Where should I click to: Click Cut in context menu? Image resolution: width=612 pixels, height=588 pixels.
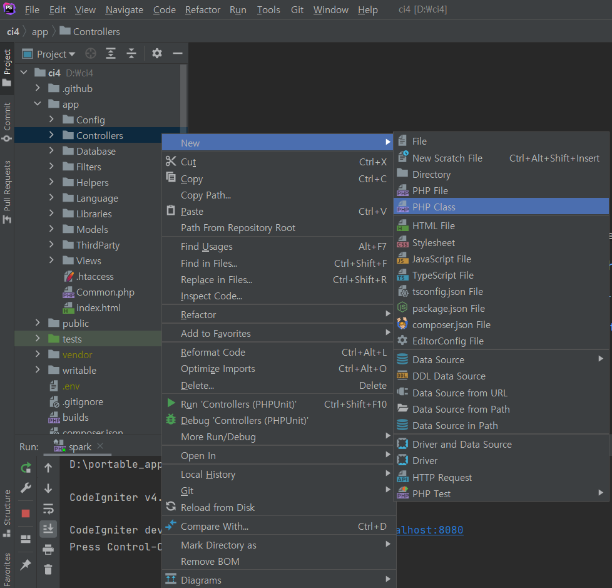point(278,162)
